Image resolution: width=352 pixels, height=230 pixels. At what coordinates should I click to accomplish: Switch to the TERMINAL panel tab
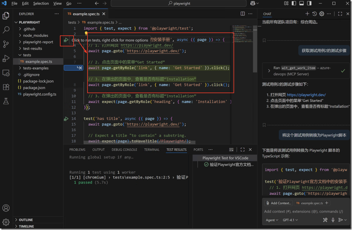tap(151, 150)
